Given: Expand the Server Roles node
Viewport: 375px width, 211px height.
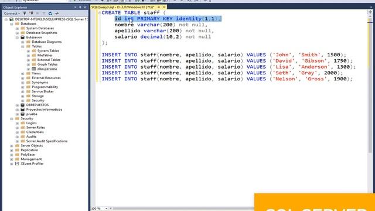Looking at the screenshot, I should tap(17, 128).
